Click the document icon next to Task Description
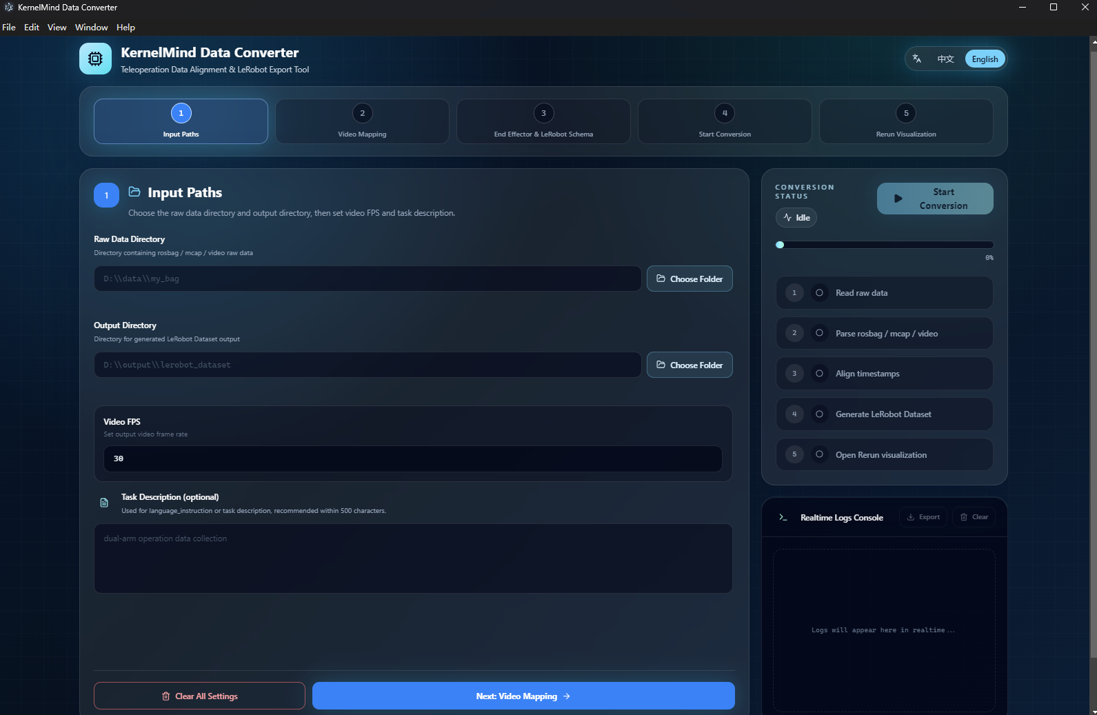1097x715 pixels. coord(104,503)
